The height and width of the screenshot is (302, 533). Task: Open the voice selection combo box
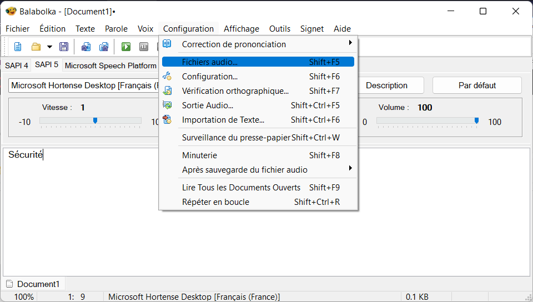(x=83, y=85)
